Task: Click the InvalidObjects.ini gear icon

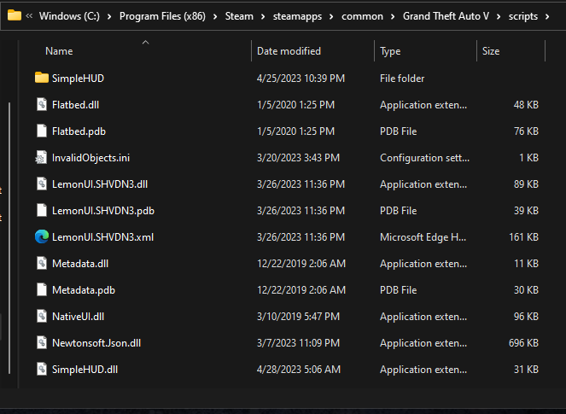Action: pyautogui.click(x=41, y=157)
